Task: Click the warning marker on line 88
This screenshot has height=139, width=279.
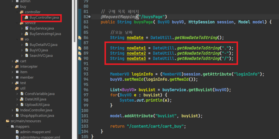Action: coord(80,48)
